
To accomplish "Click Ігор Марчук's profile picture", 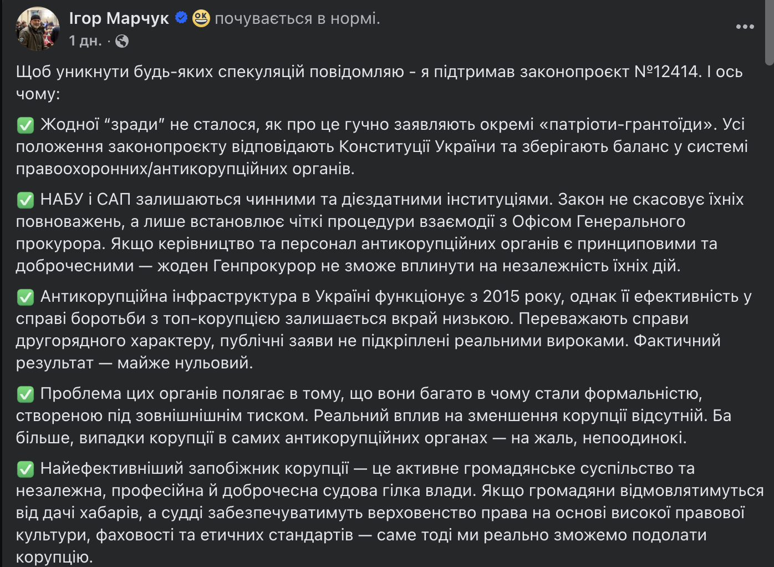I will [x=38, y=29].
